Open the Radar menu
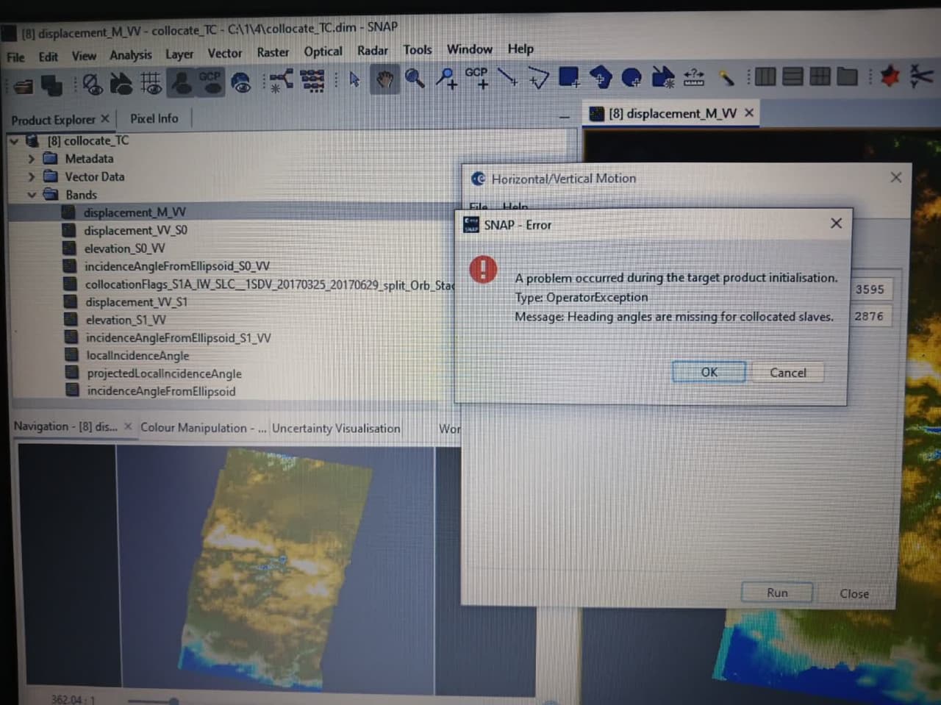The image size is (941, 705). [x=373, y=51]
